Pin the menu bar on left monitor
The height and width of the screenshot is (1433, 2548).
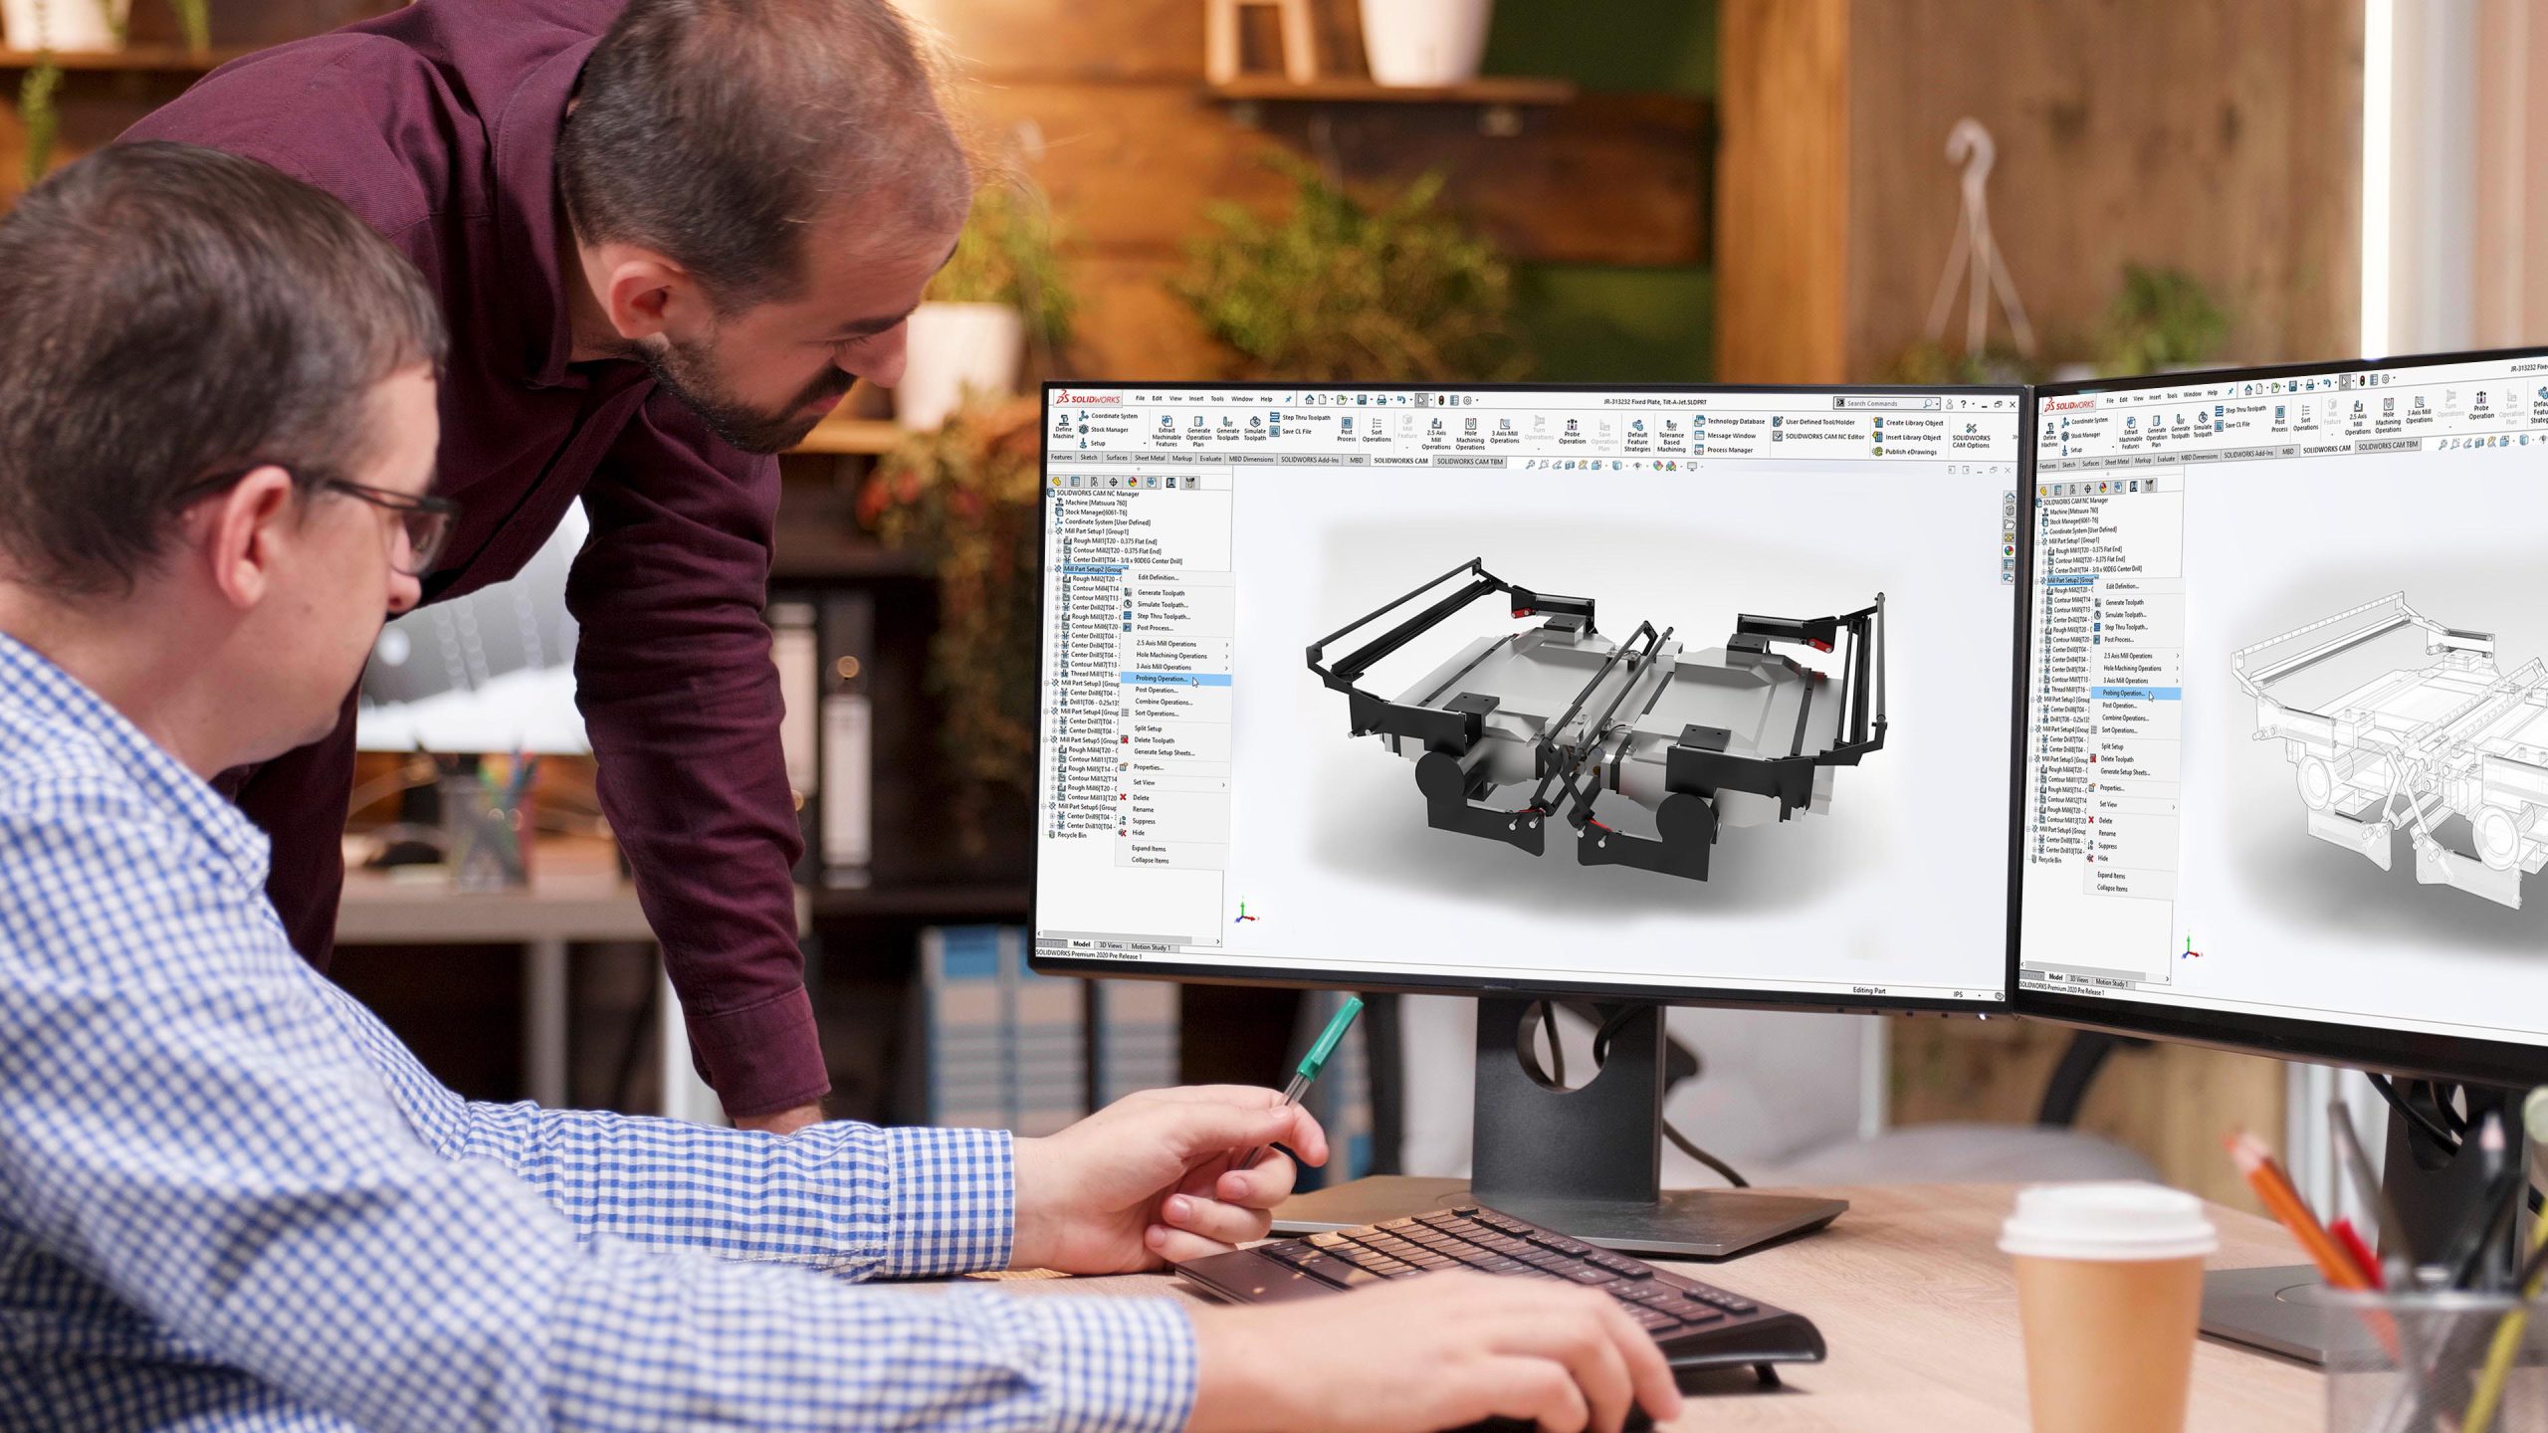[x=1288, y=399]
